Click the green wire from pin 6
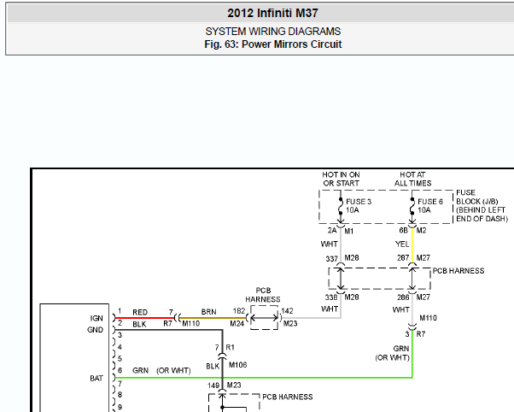The width and height of the screenshot is (514, 412). click(x=263, y=378)
